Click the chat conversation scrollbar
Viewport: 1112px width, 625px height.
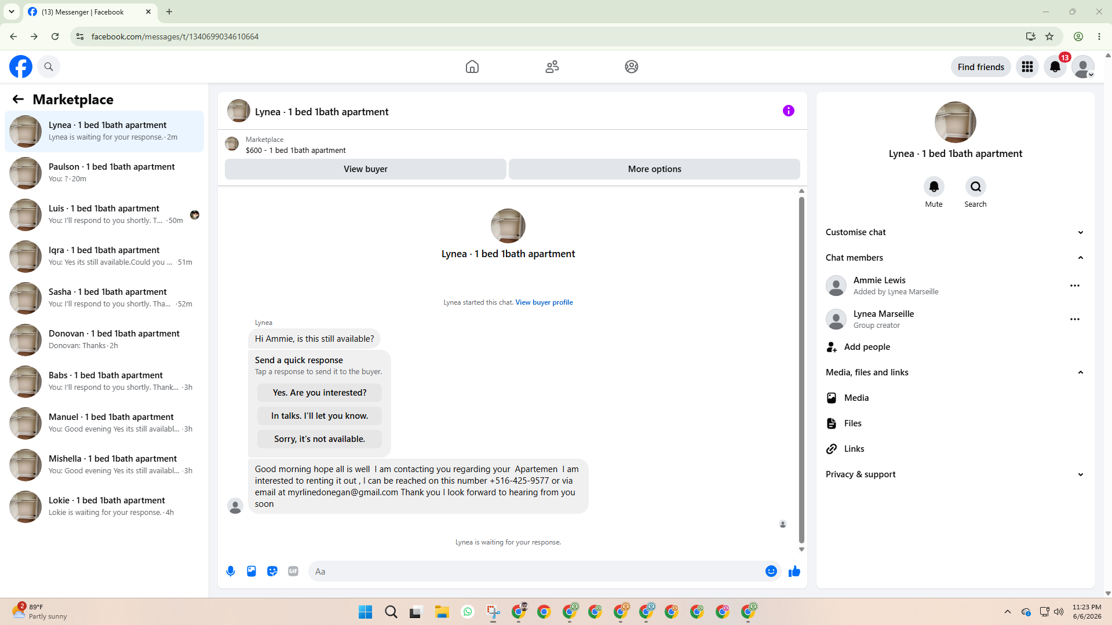point(801,370)
